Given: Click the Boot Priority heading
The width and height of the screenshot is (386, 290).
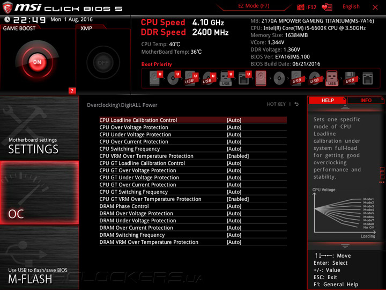Looking at the screenshot, I should pos(157,64).
